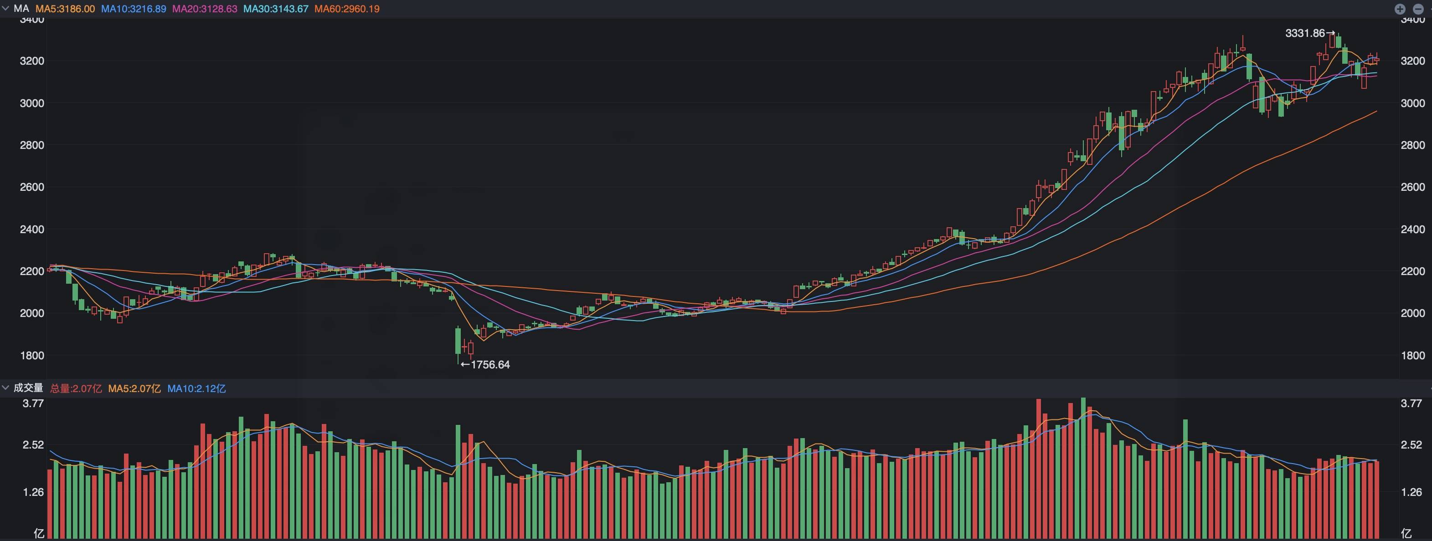Viewport: 1432px width, 541px height.
Task: Select the MA10:3216.89 indicator label
Action: (131, 9)
